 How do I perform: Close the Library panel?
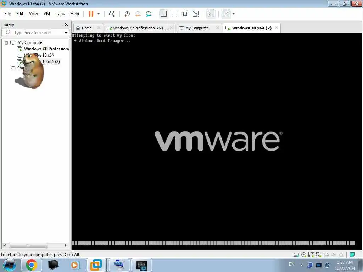click(x=66, y=24)
